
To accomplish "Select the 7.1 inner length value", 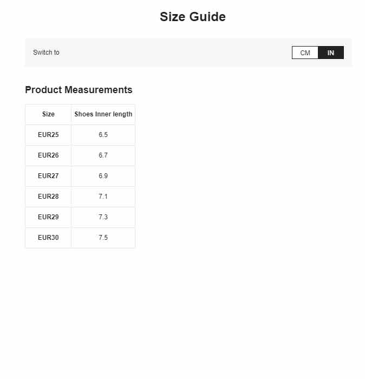I will pos(103,196).
